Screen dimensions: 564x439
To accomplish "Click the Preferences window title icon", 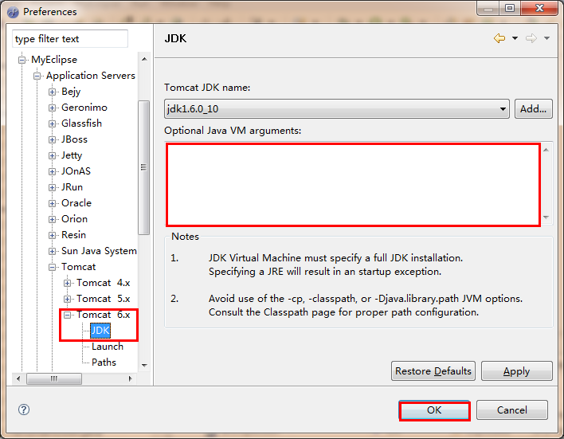I will click(13, 12).
